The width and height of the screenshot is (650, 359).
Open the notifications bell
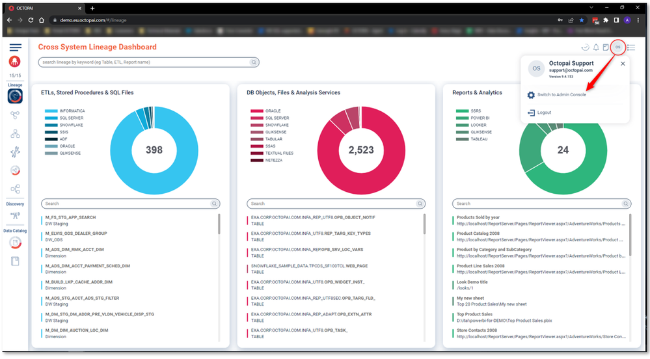coord(596,47)
